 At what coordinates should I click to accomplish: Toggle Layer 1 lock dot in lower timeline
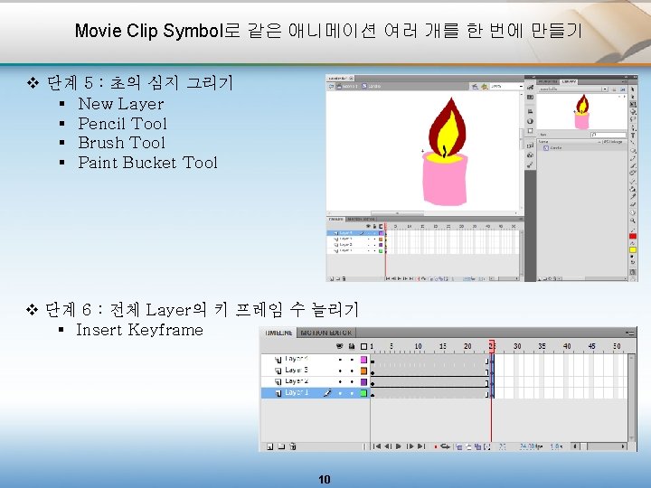[352, 393]
